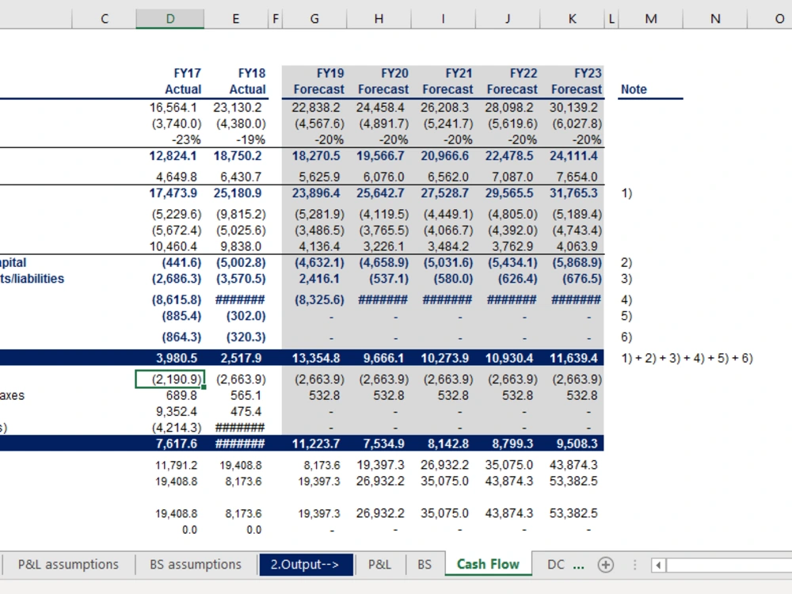Select column M header

(x=650, y=19)
